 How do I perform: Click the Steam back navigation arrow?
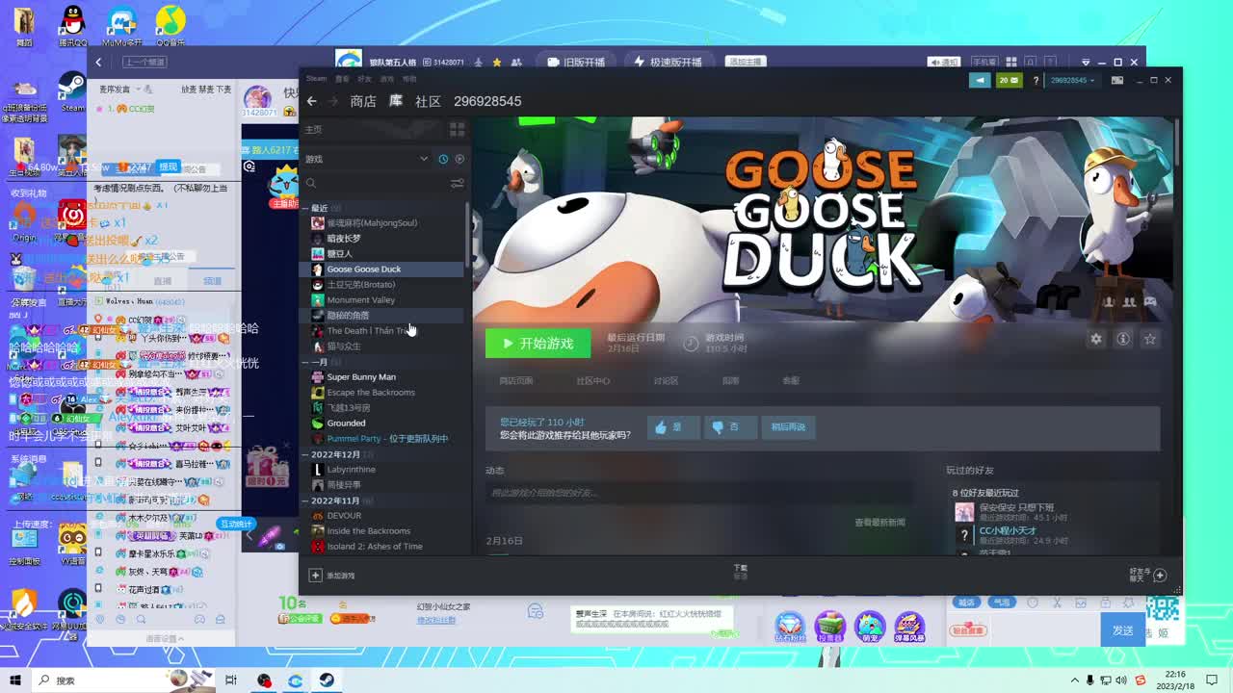pyautogui.click(x=311, y=101)
